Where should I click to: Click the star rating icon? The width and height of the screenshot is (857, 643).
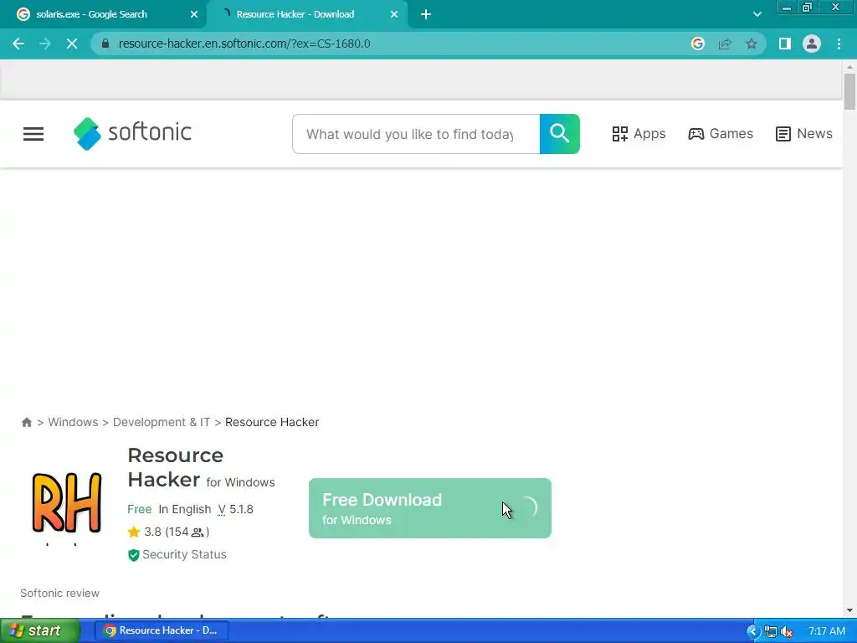[134, 532]
